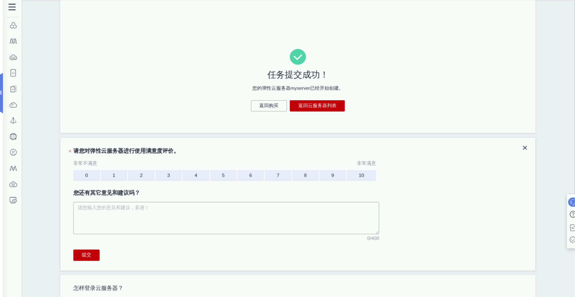Click the 非常不满意 label

(x=85, y=163)
